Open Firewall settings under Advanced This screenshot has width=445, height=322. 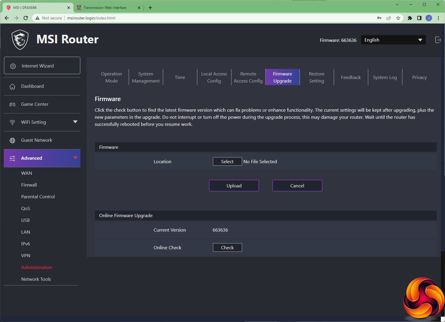pyautogui.click(x=29, y=185)
